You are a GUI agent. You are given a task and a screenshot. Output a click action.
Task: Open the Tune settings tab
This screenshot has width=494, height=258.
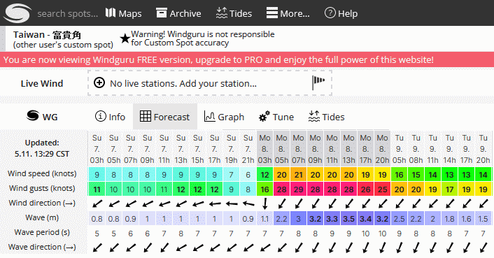point(276,117)
